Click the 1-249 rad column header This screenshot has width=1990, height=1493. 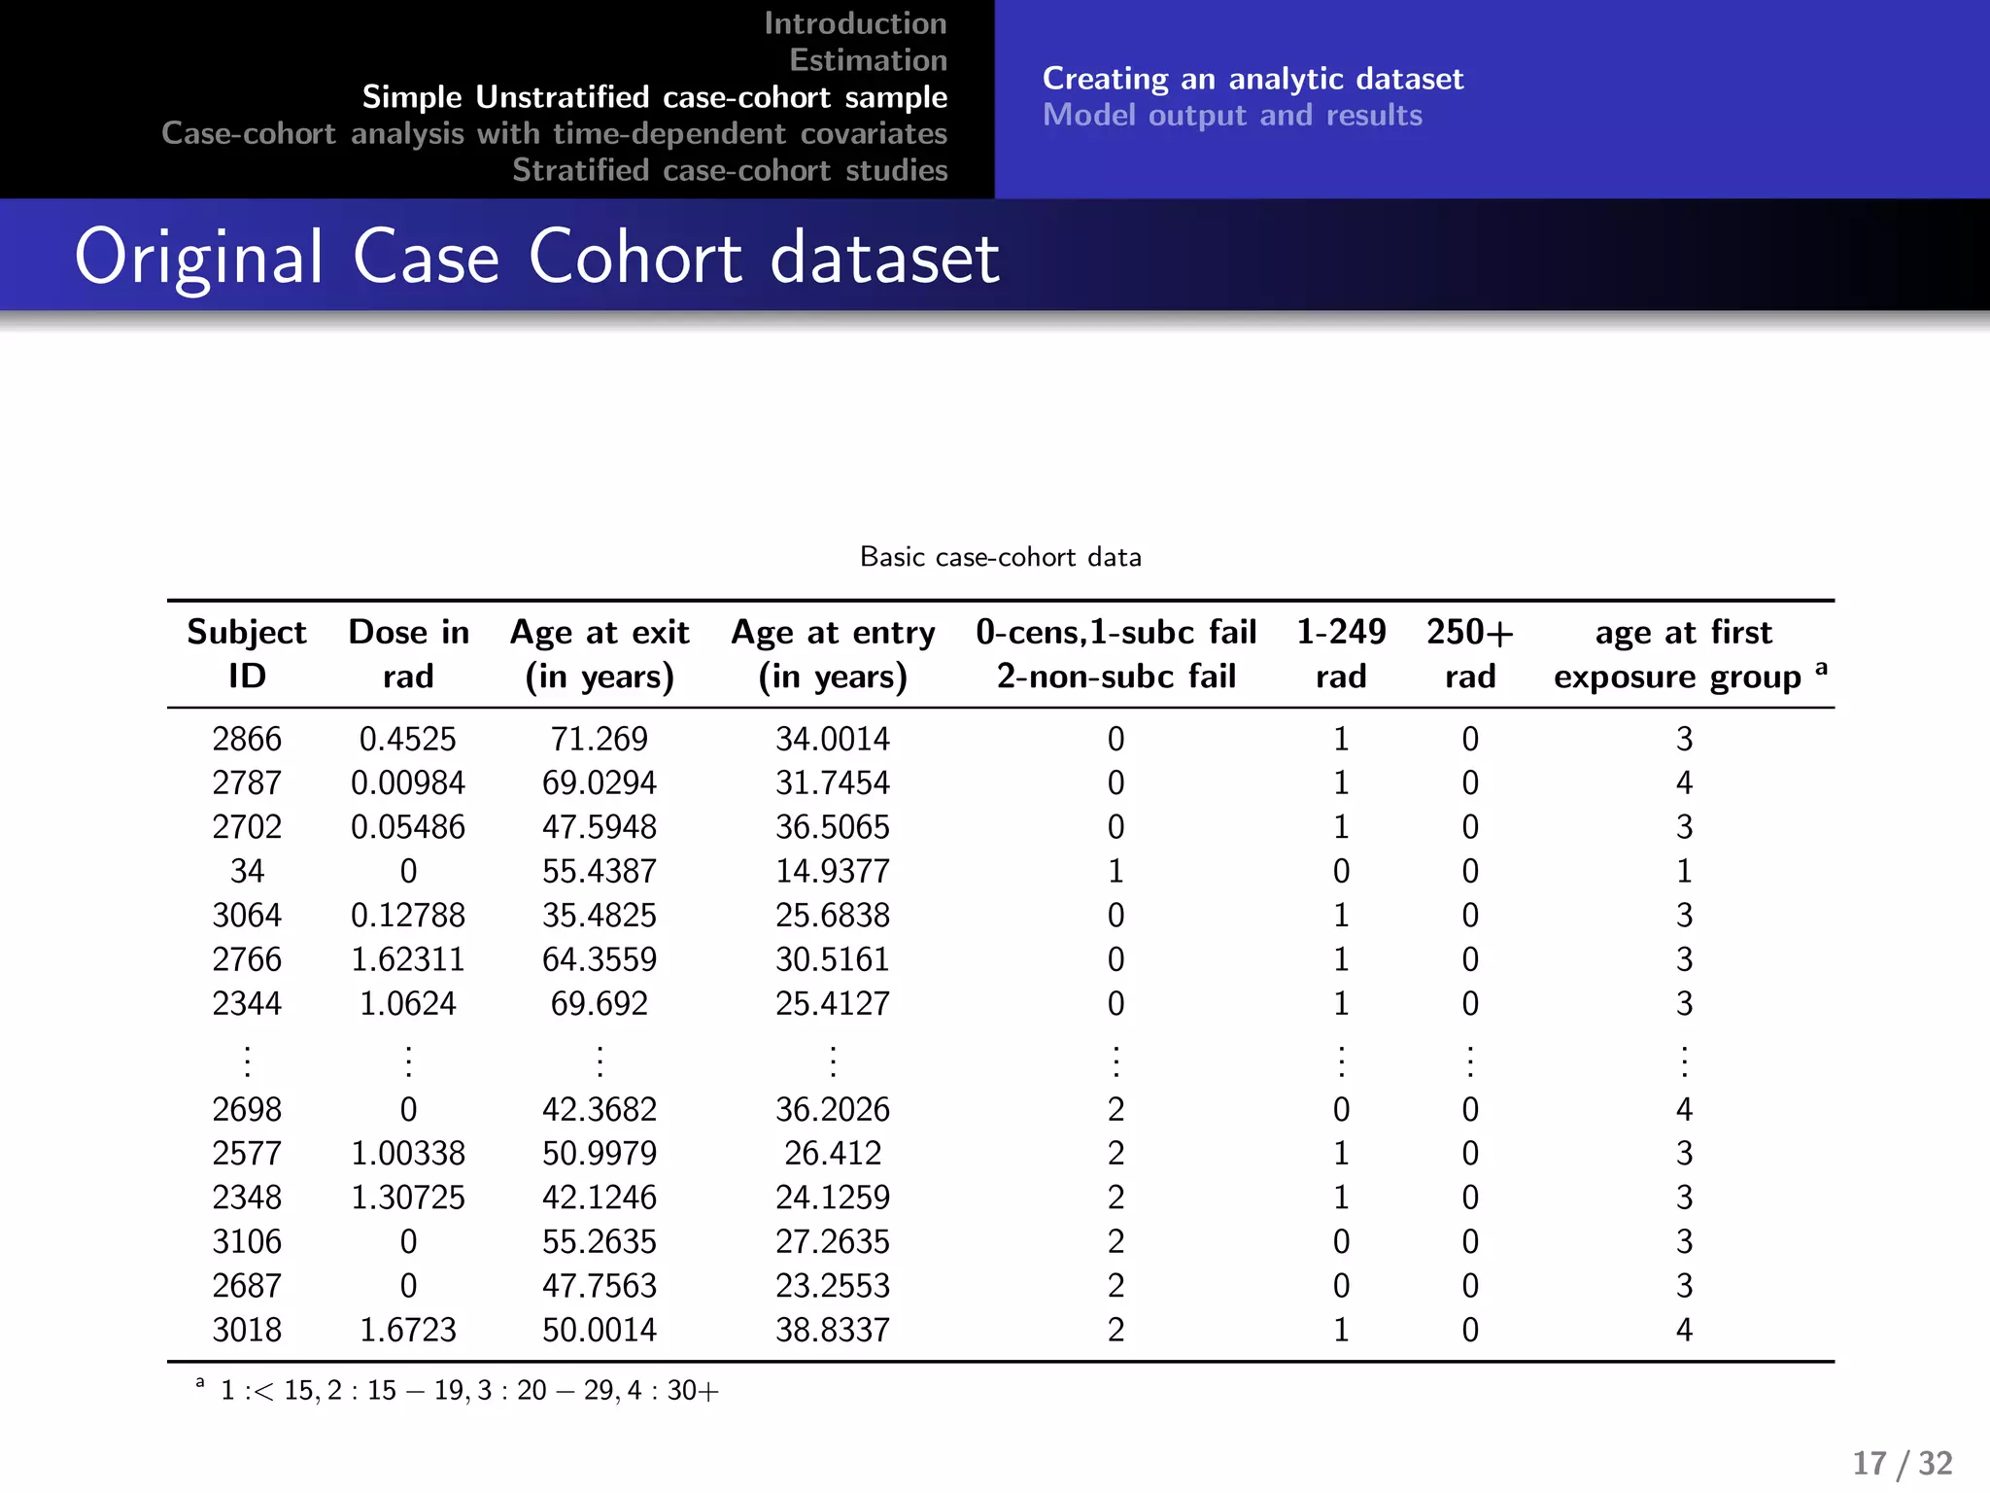(x=1341, y=653)
